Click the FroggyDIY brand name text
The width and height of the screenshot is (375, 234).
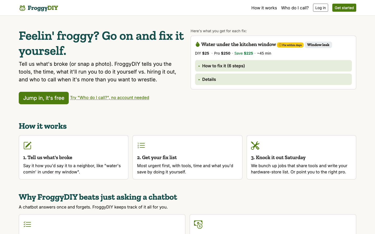[x=43, y=8]
